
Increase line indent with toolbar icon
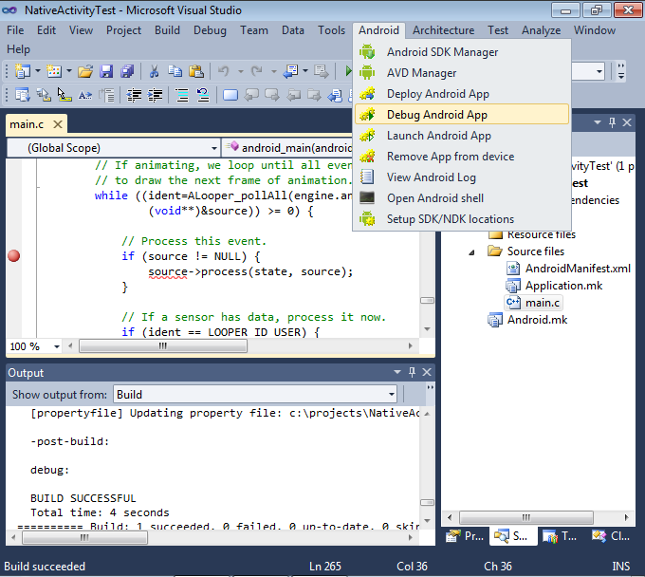click(x=155, y=95)
